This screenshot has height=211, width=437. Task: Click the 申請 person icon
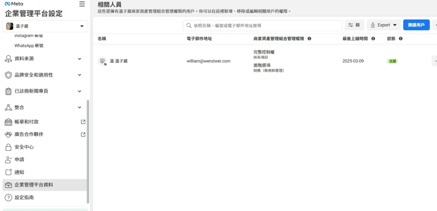click(x=9, y=160)
